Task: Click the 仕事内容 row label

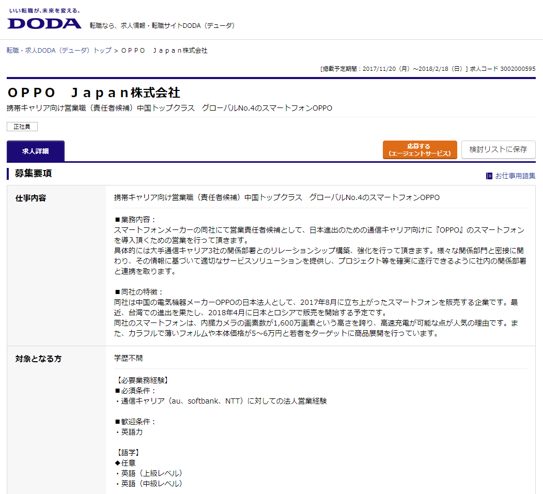Action: (31, 198)
